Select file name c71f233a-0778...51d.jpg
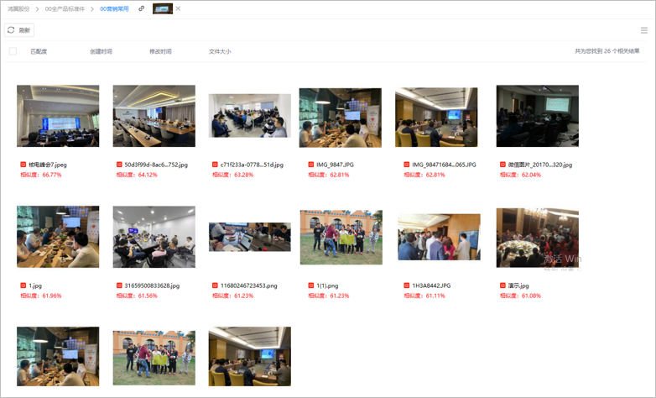 252,165
